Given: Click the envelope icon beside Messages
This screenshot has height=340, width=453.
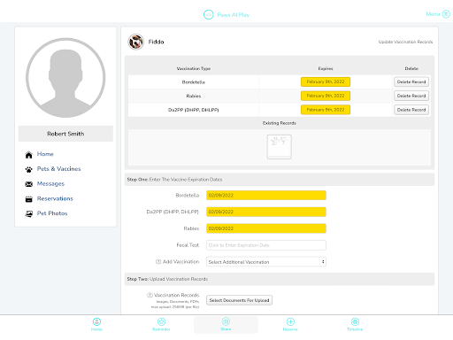Looking at the screenshot, I should 28,184.
